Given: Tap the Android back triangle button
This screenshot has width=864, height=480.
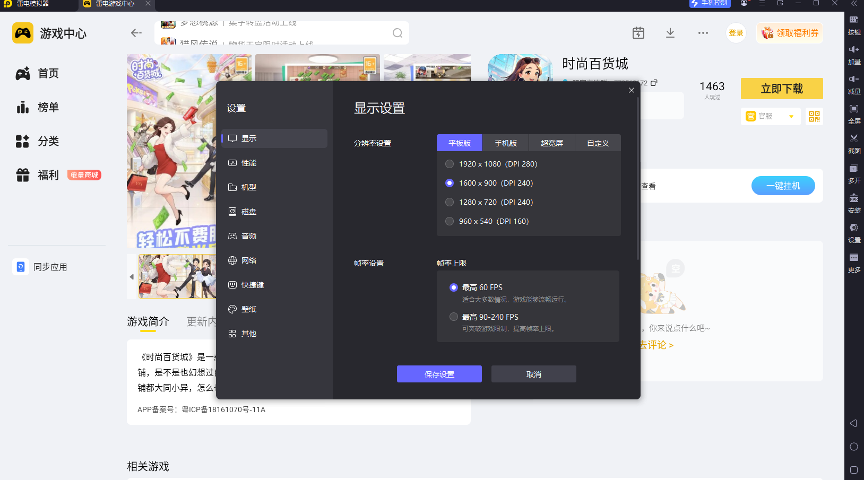Looking at the screenshot, I should point(853,423).
